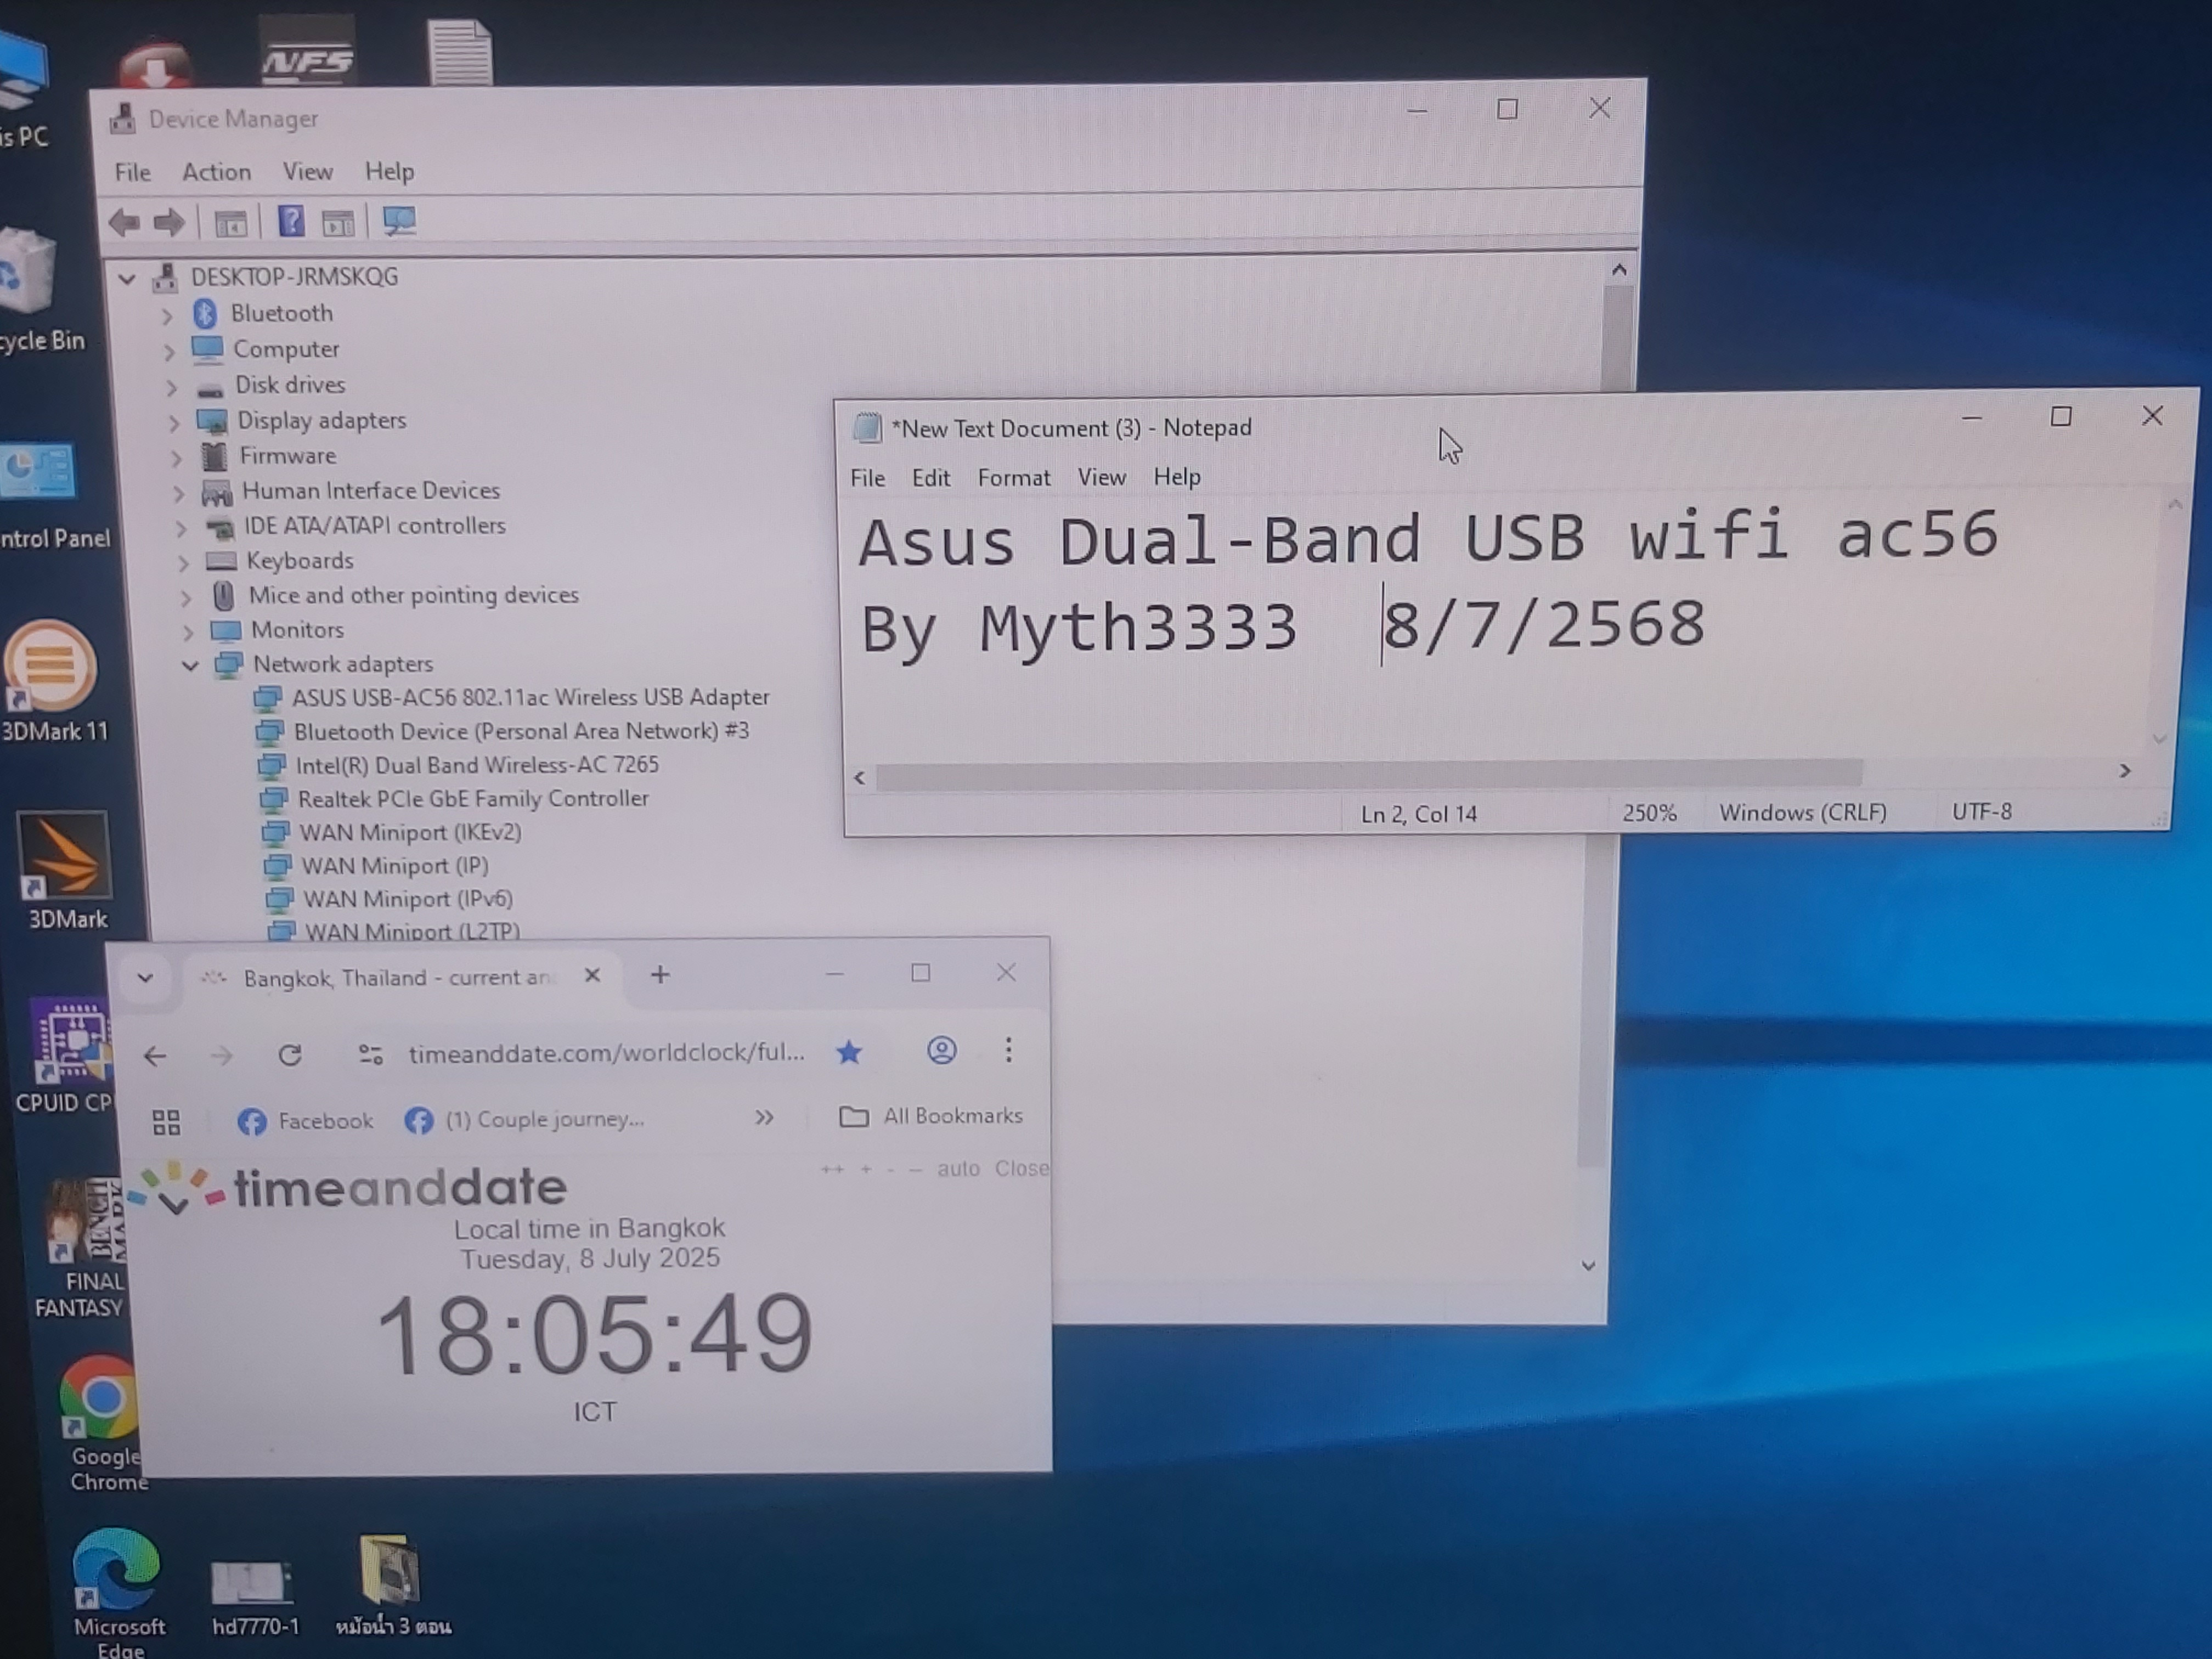This screenshot has width=2212, height=1659.
Task: Click the Forward arrow in Device Manager toolbar
Action: [x=169, y=222]
